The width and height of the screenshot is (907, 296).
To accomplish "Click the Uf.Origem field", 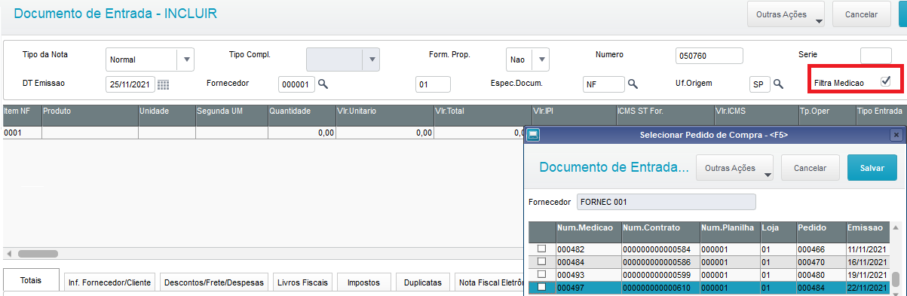I will click(760, 85).
